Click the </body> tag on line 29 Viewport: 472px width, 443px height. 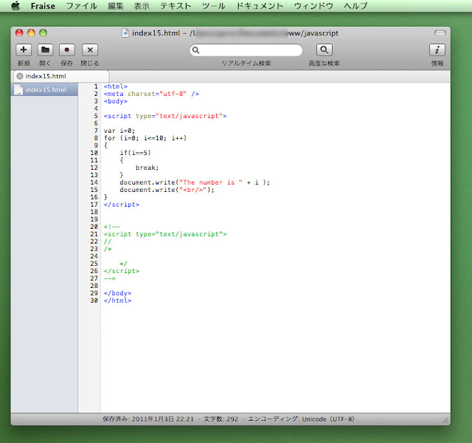click(117, 293)
